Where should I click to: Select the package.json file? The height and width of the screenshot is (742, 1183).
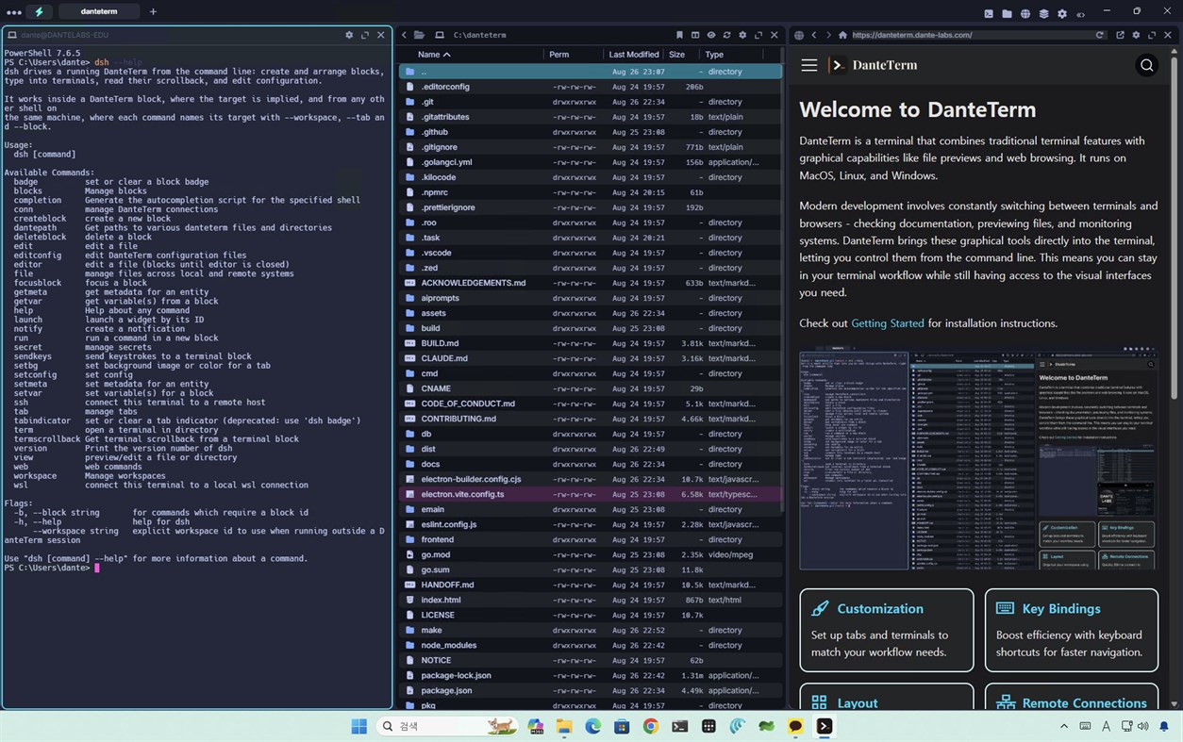[591, 690]
